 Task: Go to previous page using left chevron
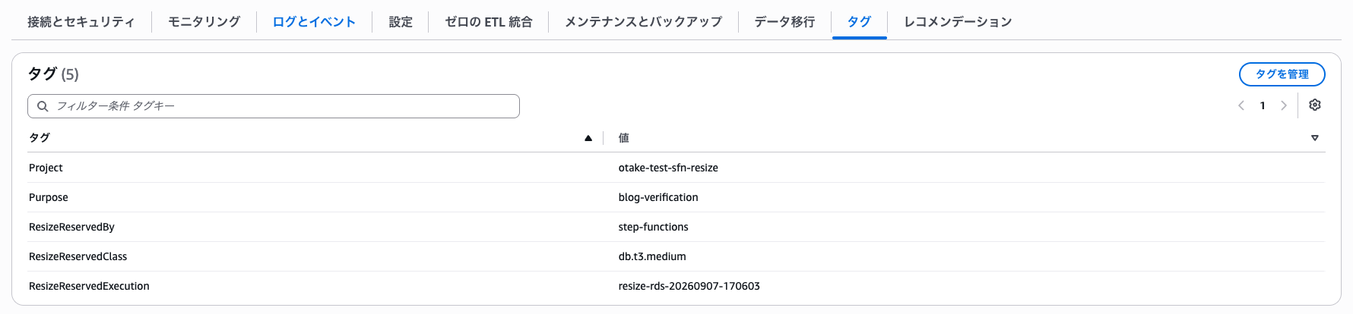coord(1241,105)
